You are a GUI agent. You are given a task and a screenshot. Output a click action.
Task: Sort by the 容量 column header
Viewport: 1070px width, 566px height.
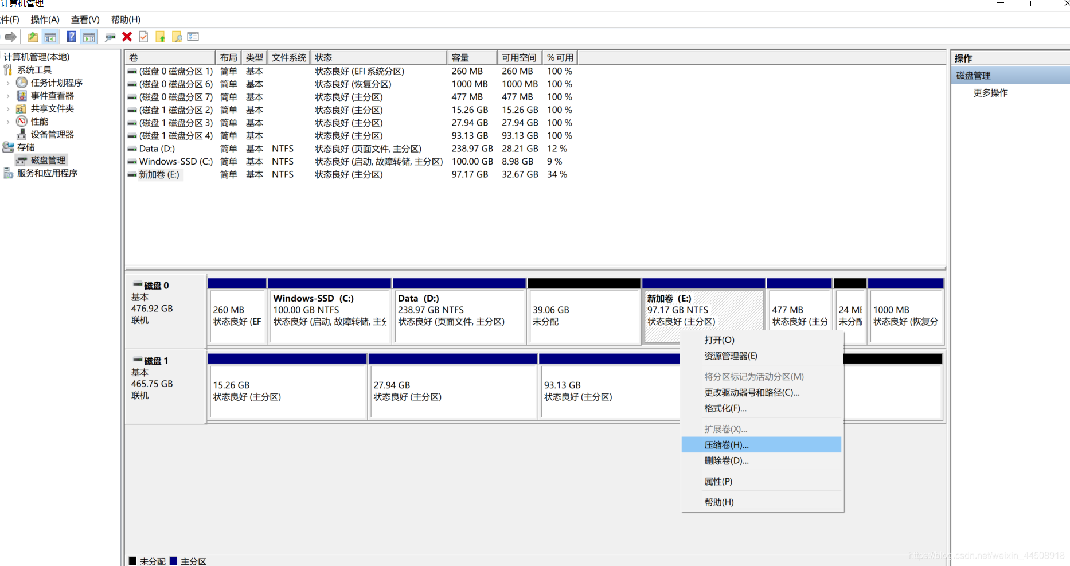pyautogui.click(x=472, y=57)
